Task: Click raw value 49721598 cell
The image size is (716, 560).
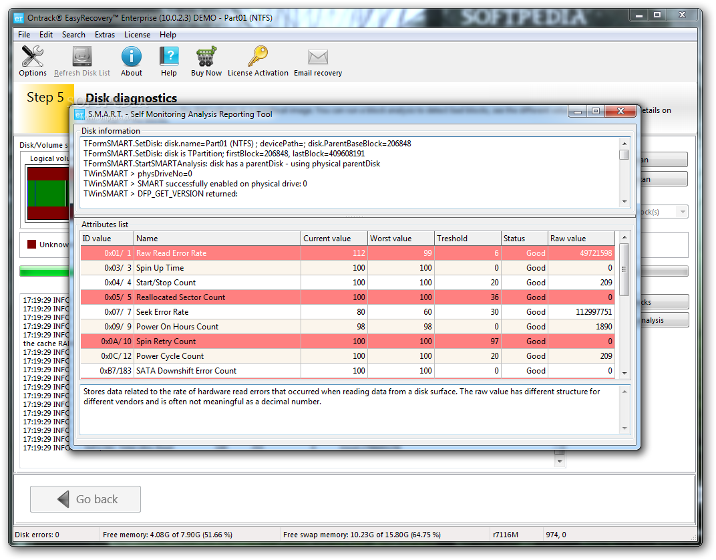Action: pos(581,253)
